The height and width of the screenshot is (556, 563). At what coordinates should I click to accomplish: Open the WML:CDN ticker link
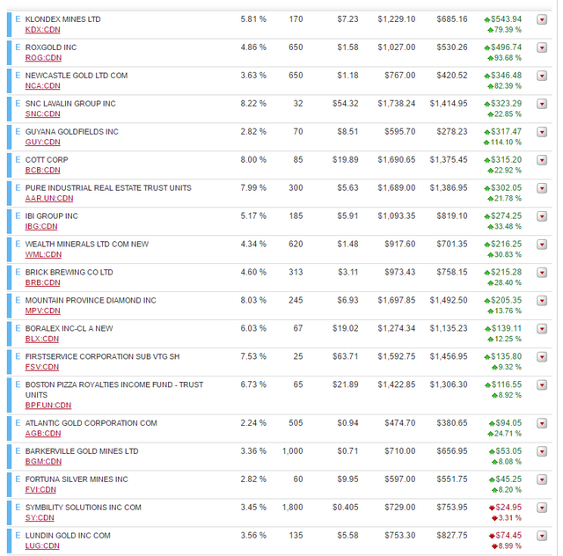(43, 254)
